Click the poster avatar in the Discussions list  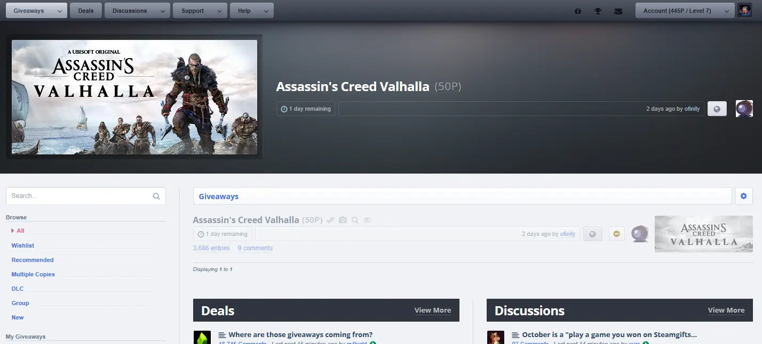click(496, 338)
